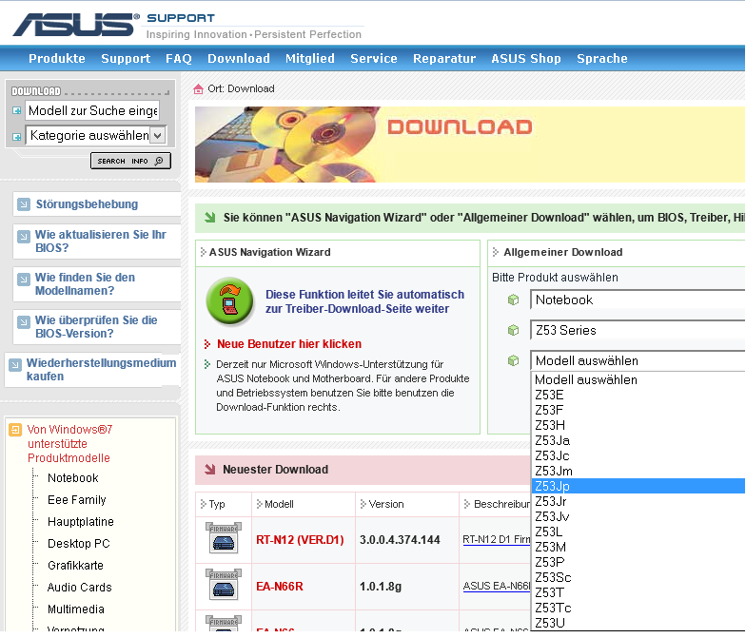Select Z53H from model list
The image size is (746, 638).
pos(638,426)
